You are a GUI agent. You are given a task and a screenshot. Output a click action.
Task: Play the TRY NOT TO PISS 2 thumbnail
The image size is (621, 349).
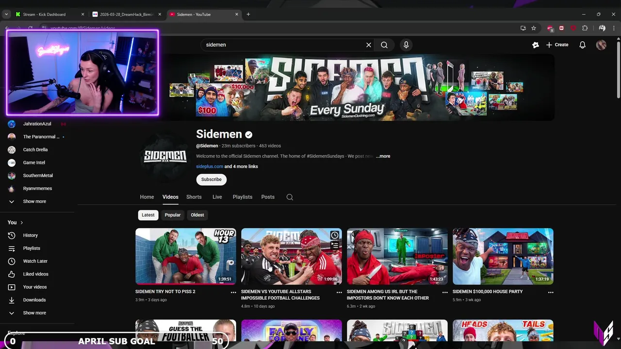click(x=186, y=256)
